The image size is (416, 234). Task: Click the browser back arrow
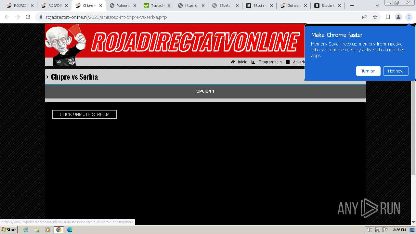pos(7,17)
